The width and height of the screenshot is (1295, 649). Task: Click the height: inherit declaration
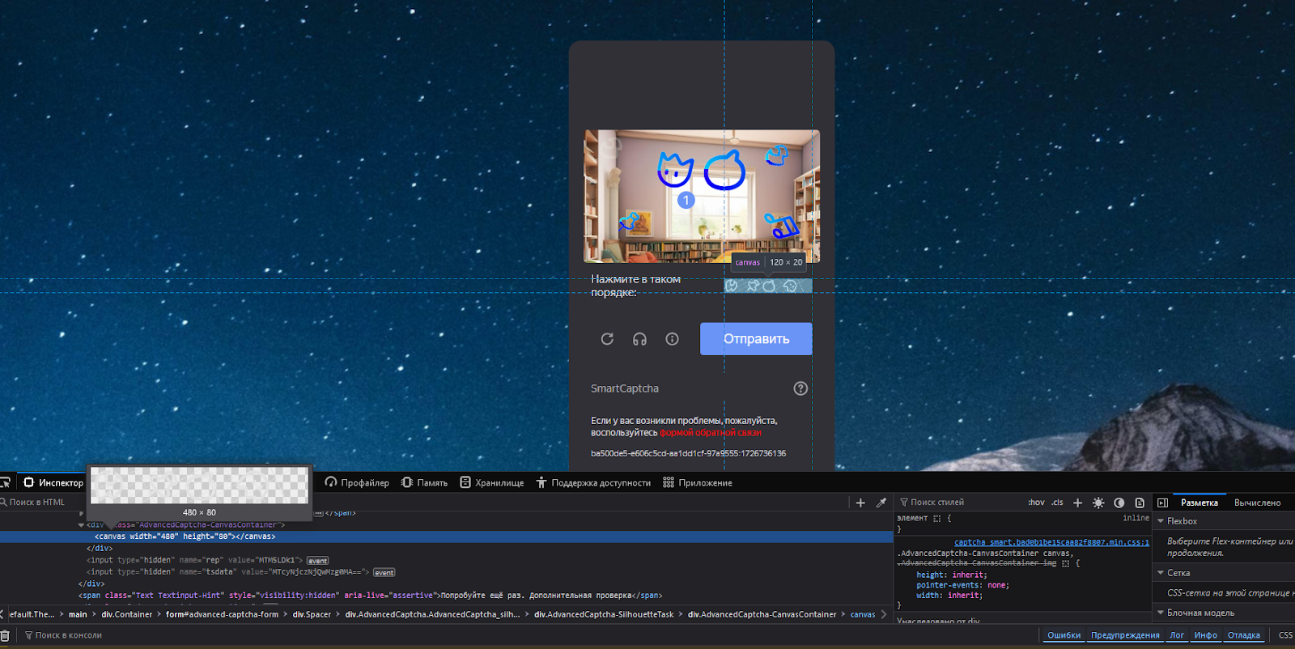pyautogui.click(x=952, y=575)
